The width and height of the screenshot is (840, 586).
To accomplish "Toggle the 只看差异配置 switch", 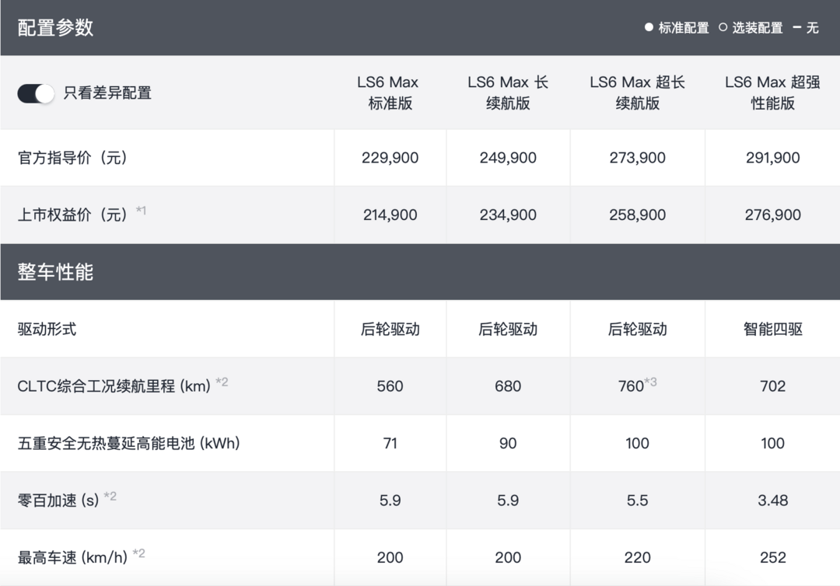I will 36,93.
